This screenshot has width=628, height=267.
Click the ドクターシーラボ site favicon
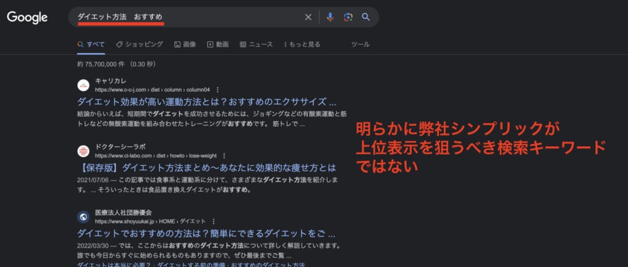(x=83, y=151)
